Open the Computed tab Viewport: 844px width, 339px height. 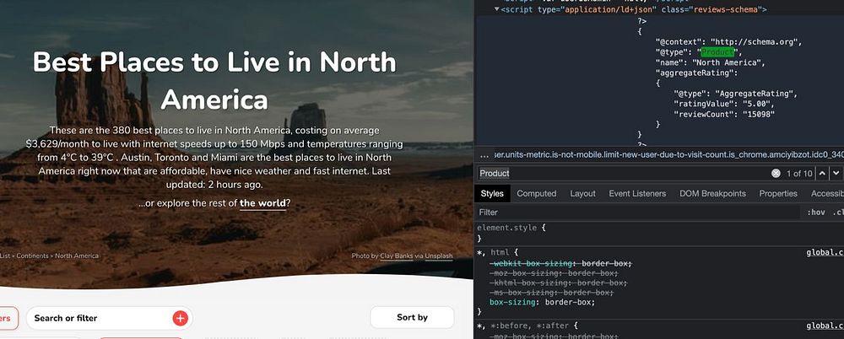(x=537, y=193)
